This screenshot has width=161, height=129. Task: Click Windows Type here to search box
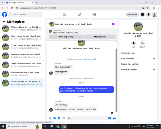point(24,126)
